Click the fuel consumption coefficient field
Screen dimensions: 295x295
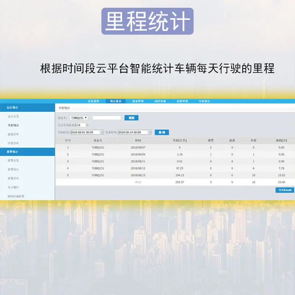coord(82,125)
